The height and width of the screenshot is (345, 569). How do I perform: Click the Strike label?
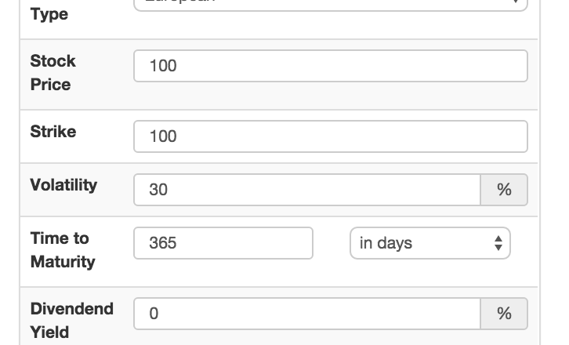[x=53, y=132]
